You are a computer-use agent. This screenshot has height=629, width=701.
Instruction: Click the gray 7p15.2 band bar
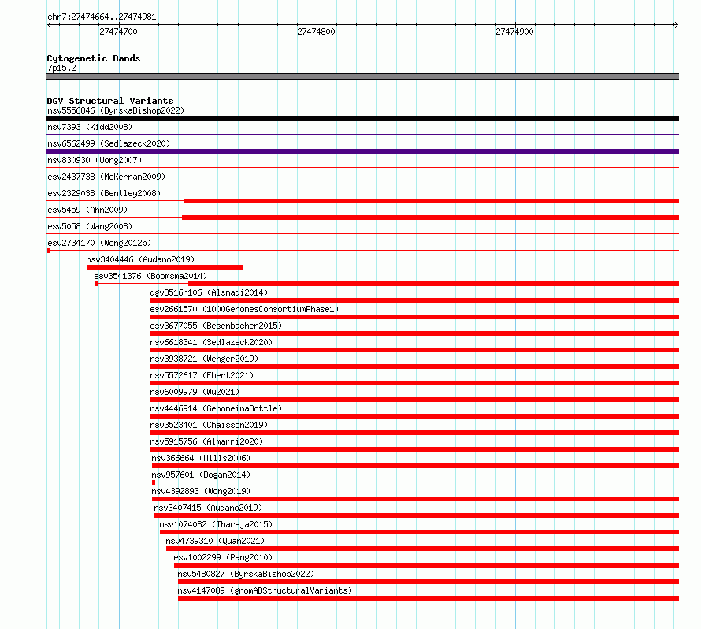[362, 76]
